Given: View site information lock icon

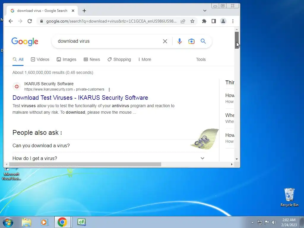Looking at the screenshot, I should point(42,21).
